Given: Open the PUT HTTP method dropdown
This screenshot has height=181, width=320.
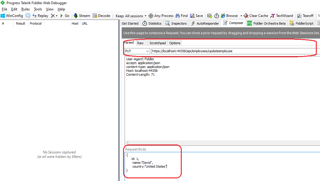Looking at the screenshot, I should 137,51.
